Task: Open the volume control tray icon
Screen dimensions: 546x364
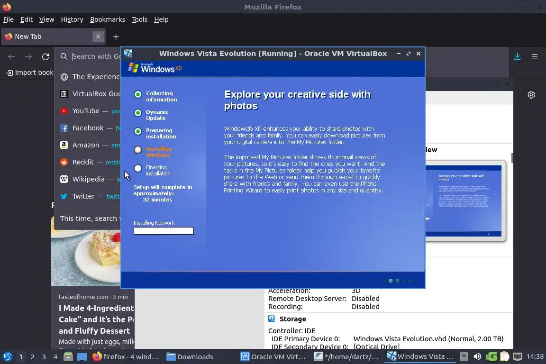Action: pos(477,357)
